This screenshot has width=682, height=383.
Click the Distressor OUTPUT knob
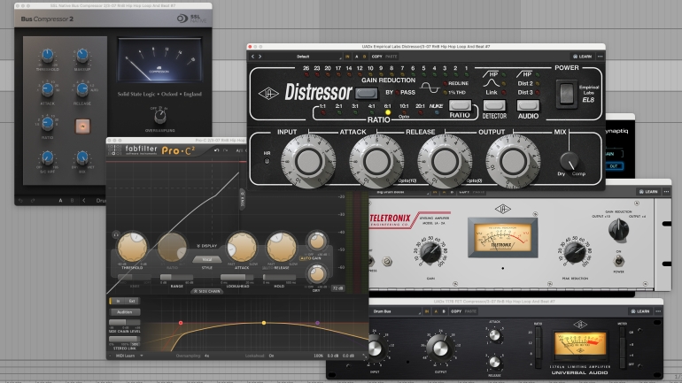coord(513,162)
